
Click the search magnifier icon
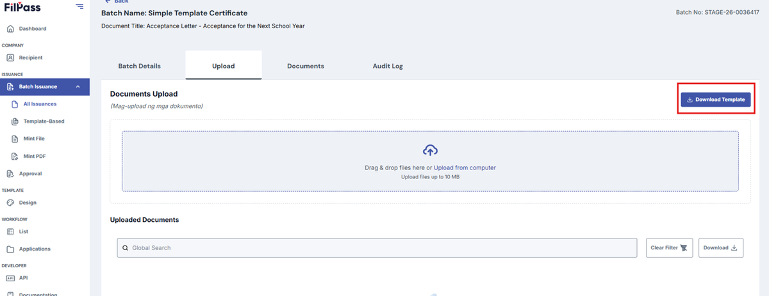tap(126, 247)
